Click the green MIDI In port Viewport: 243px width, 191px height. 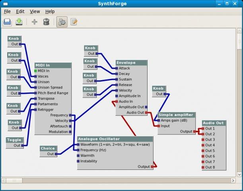35,71
